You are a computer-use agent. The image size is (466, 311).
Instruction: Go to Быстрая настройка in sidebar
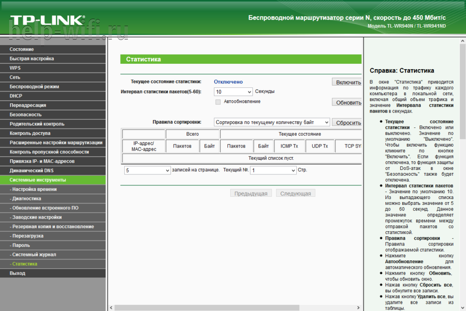(32, 59)
